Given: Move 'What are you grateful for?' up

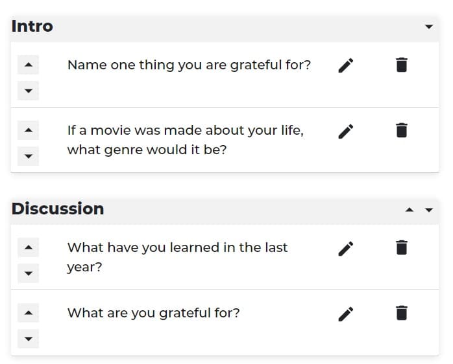Looking at the screenshot, I should coord(28,313).
